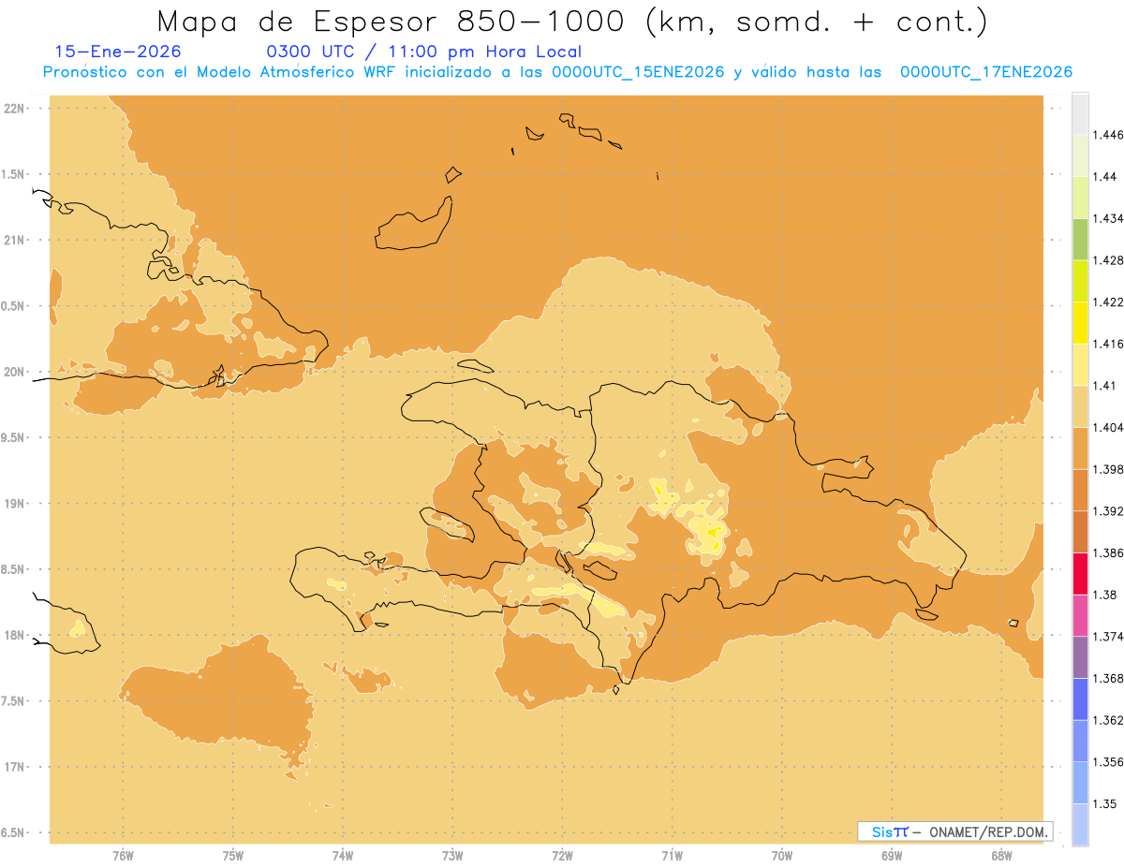Click the '76W' longitude label
Viewport: 1124px width, 868px height.
pos(123,855)
